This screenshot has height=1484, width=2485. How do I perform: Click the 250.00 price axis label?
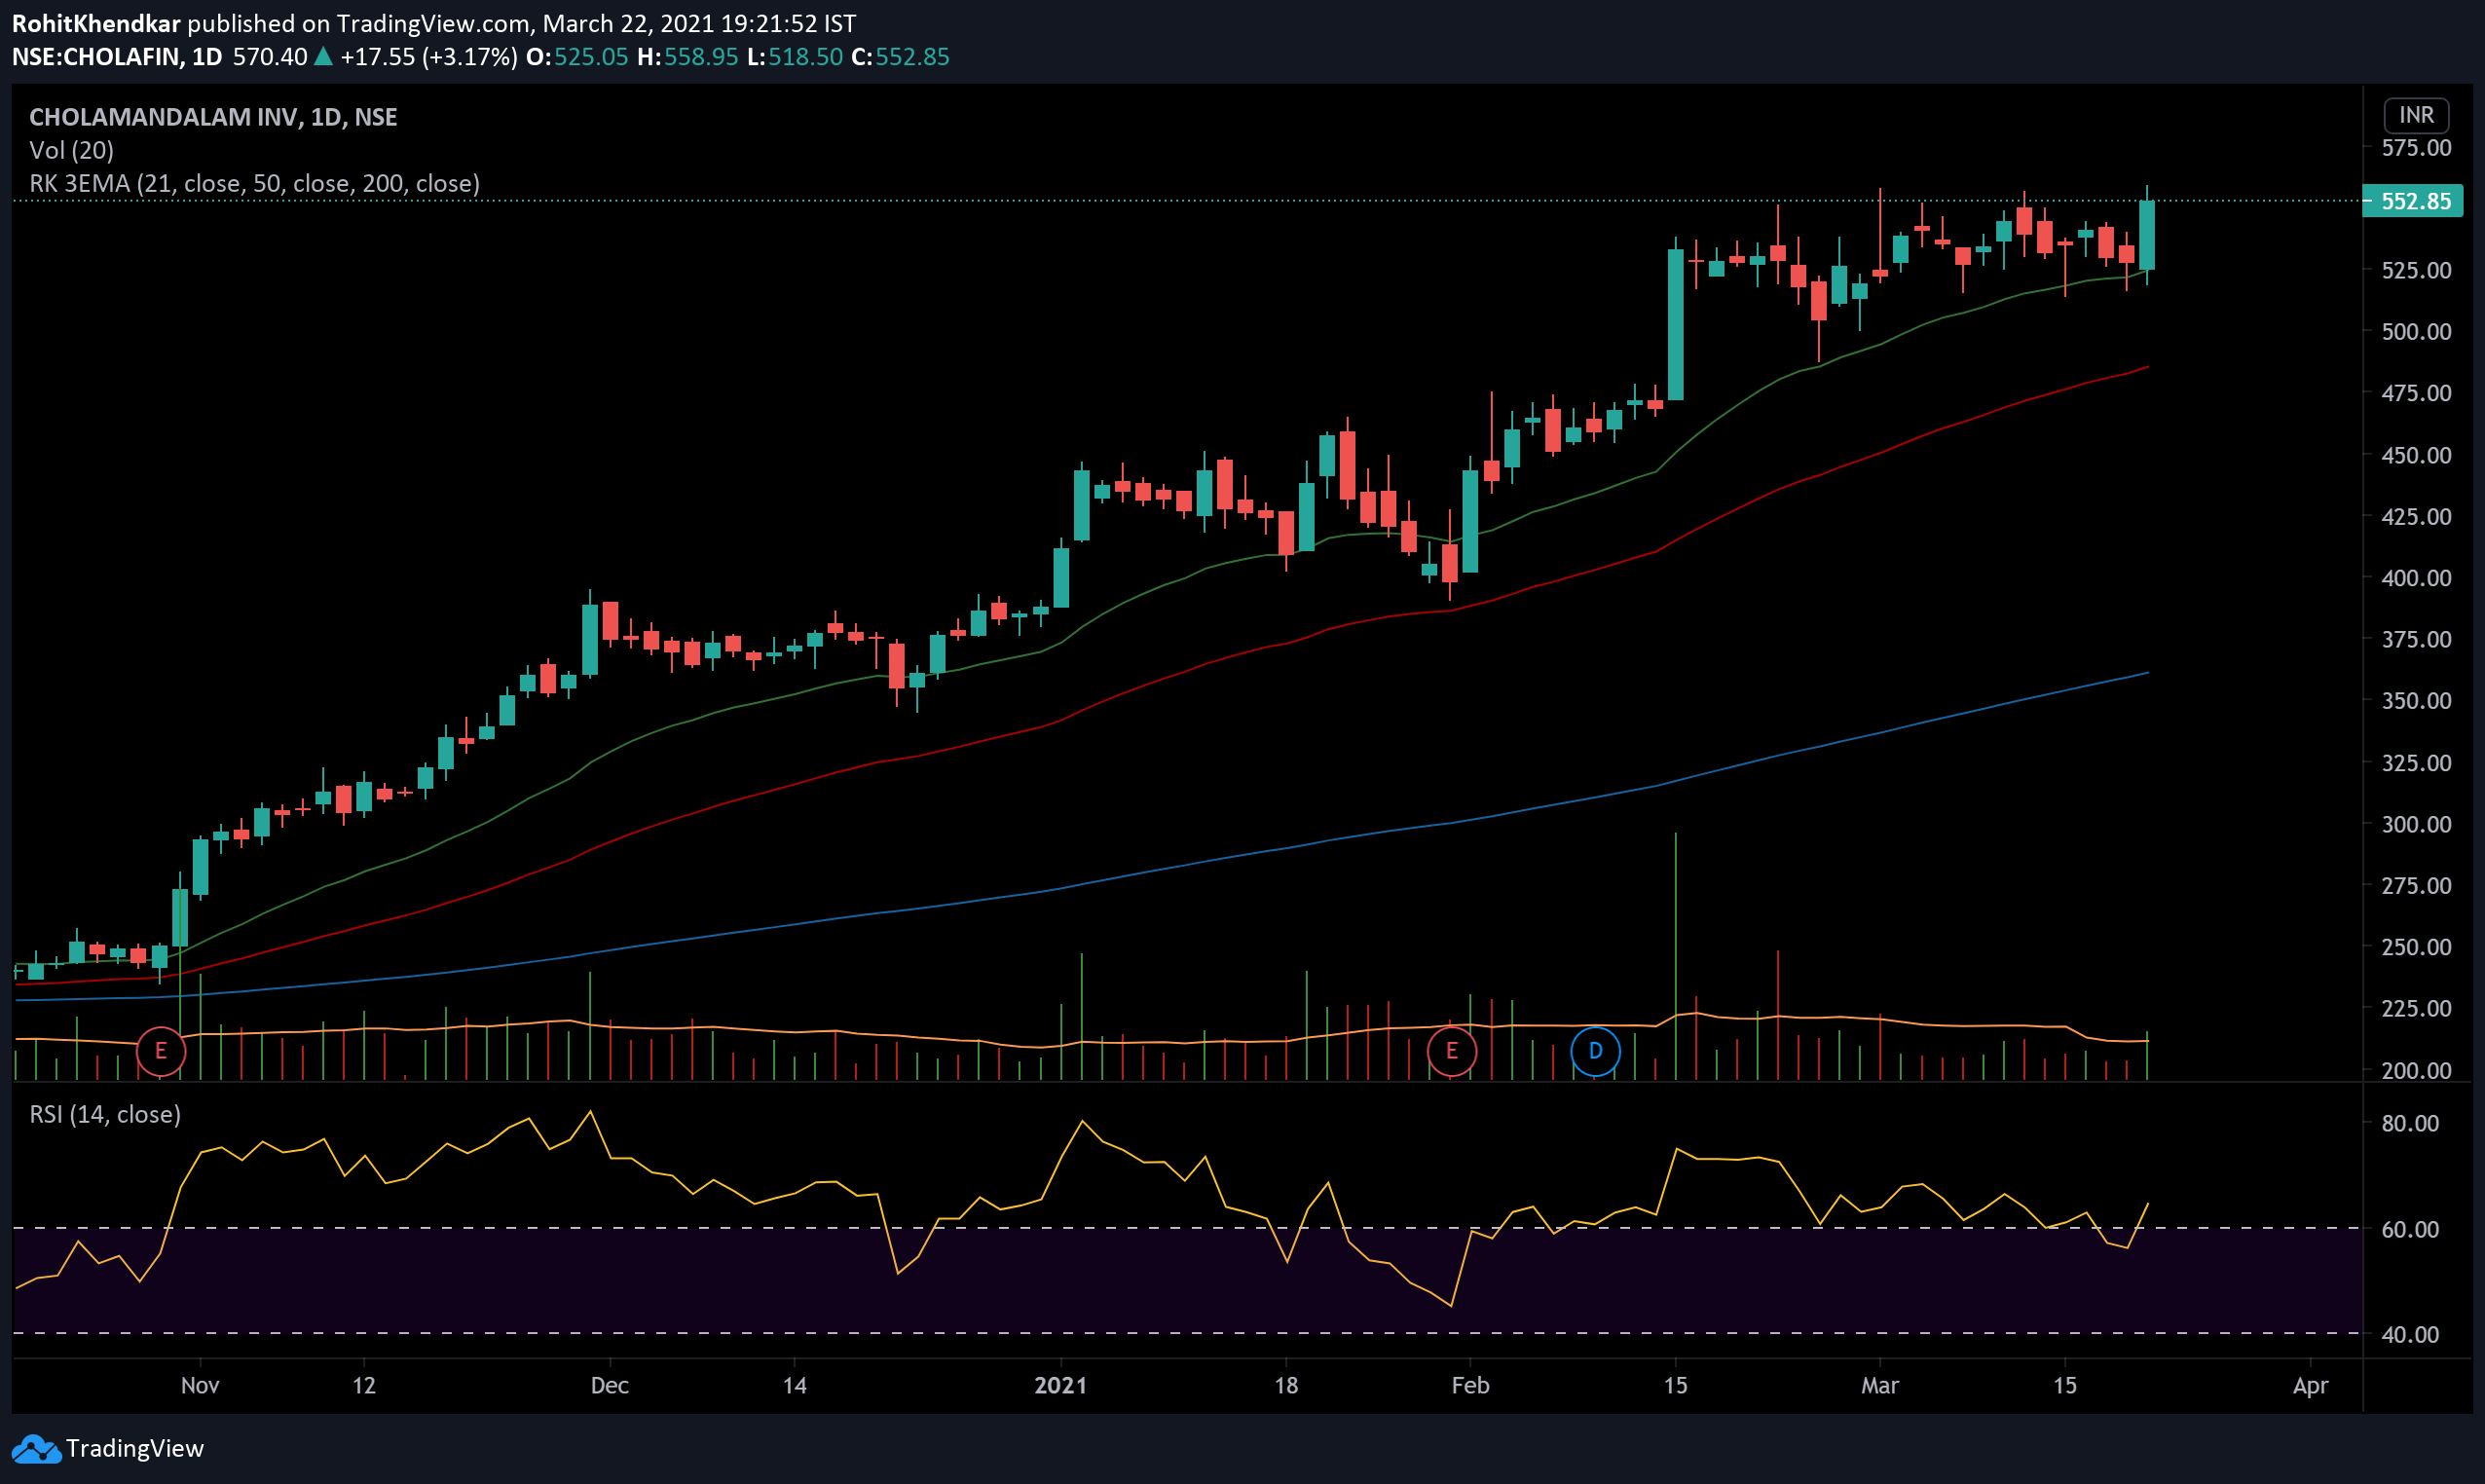pyautogui.click(x=2416, y=947)
